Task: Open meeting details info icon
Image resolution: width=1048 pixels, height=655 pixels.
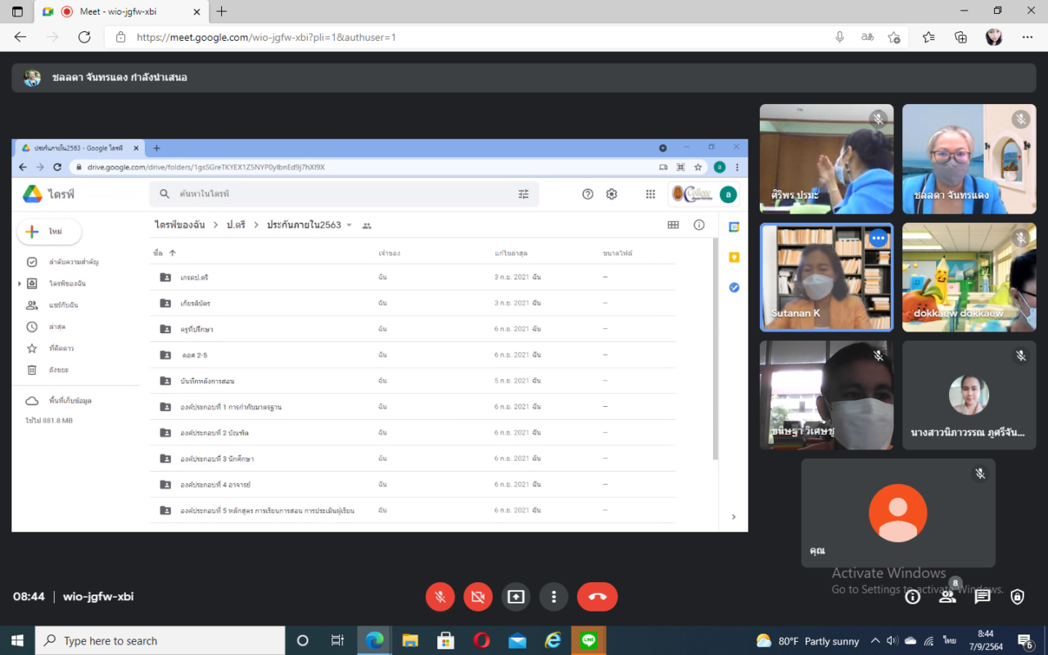Action: (913, 597)
